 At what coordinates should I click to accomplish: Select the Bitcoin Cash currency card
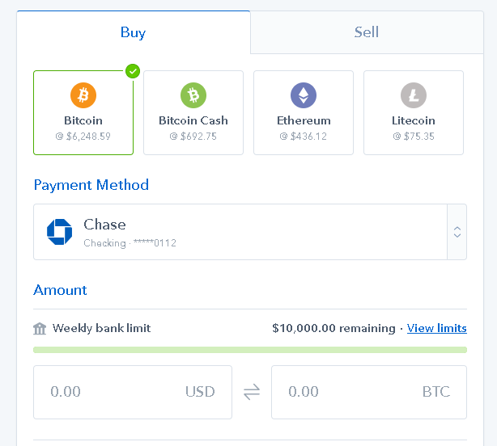[193, 112]
